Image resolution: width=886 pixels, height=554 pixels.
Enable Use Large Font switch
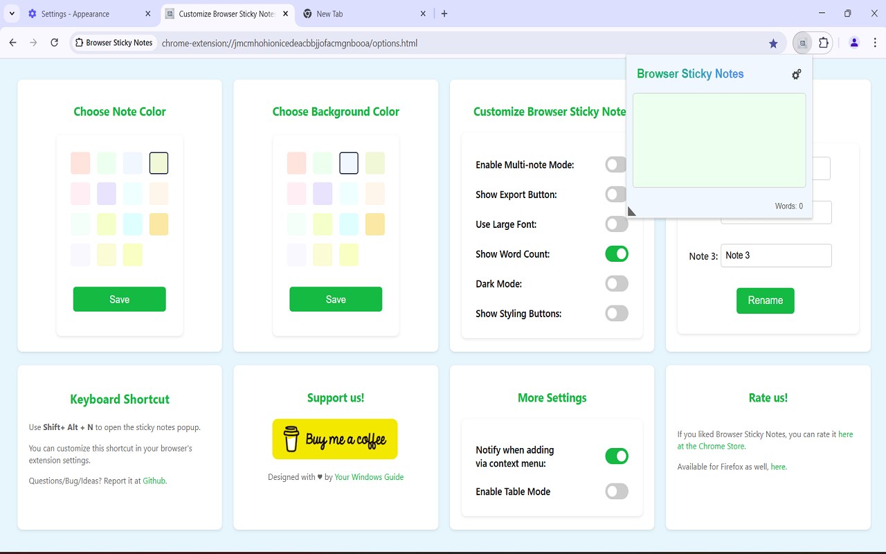pyautogui.click(x=617, y=224)
